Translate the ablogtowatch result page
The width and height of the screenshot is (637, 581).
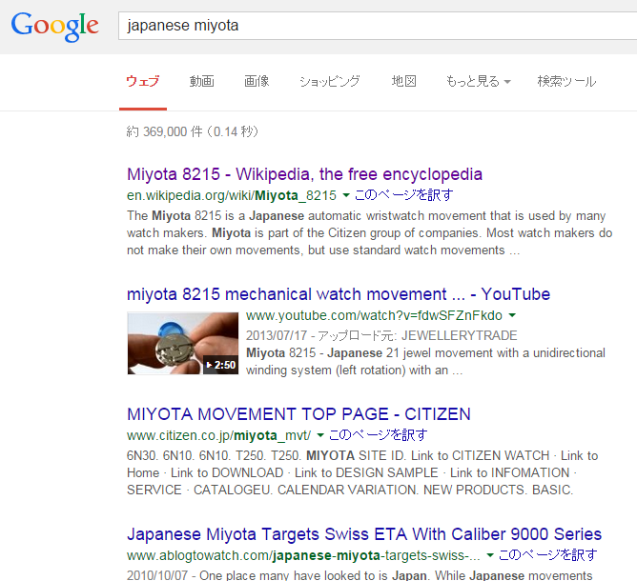[x=547, y=555]
